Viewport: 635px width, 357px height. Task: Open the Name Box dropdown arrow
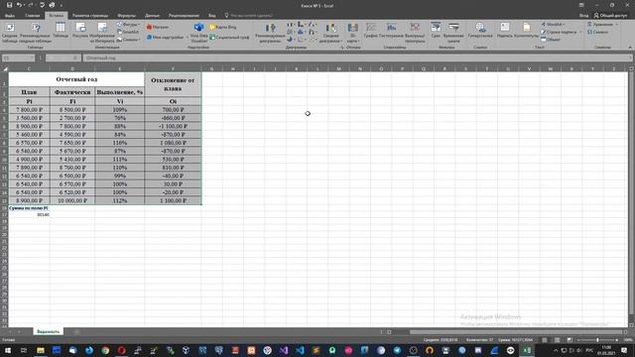click(x=32, y=59)
